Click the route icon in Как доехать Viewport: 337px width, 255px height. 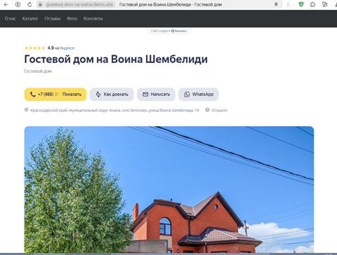[98, 95]
